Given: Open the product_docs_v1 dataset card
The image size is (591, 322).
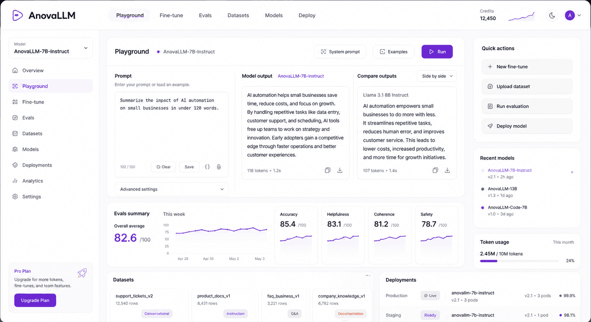Looking at the screenshot, I should (224, 305).
